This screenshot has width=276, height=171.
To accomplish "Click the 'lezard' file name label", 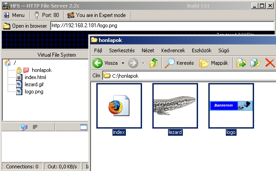I will pos(175,132).
